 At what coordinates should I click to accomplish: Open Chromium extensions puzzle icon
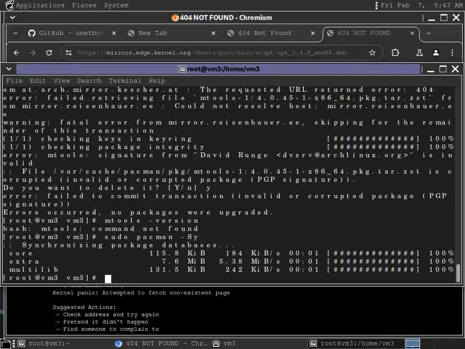[395, 53]
